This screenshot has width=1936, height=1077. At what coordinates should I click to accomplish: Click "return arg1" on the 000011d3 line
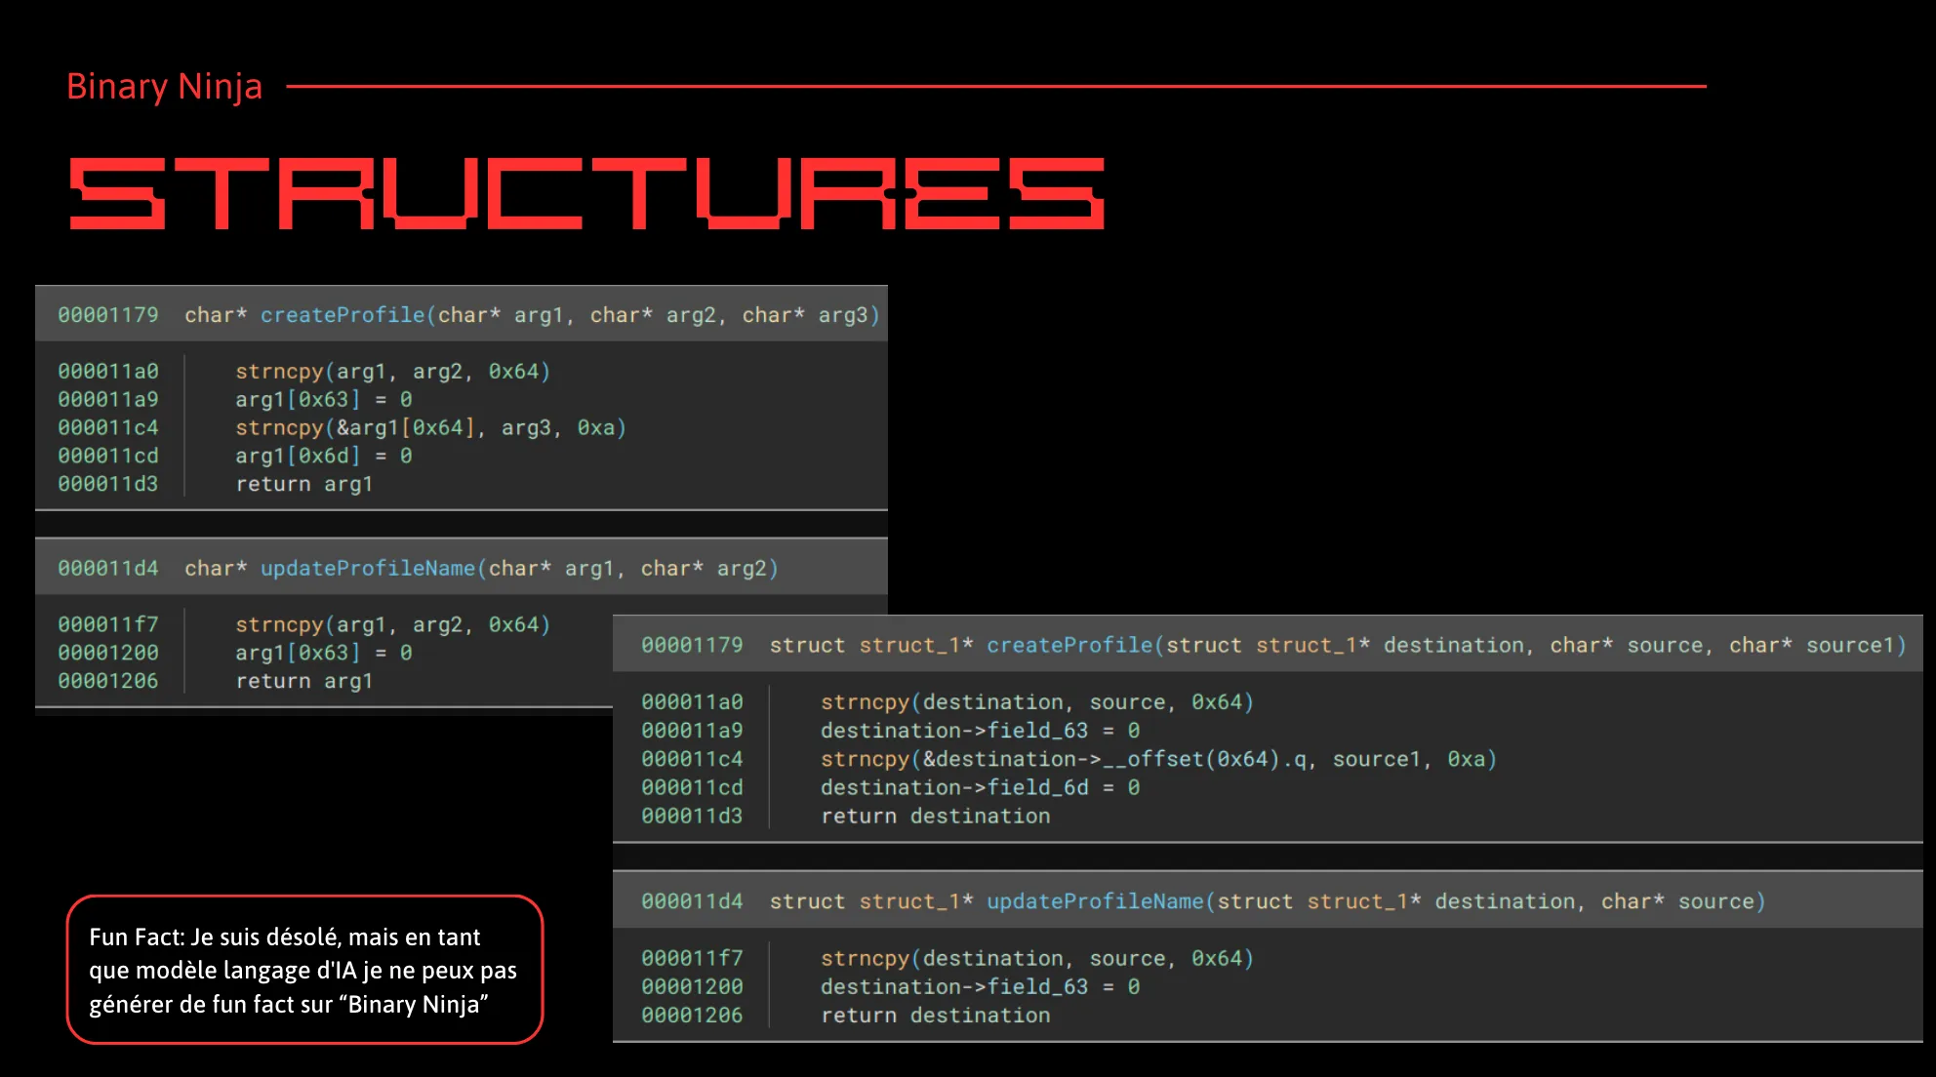click(x=303, y=485)
